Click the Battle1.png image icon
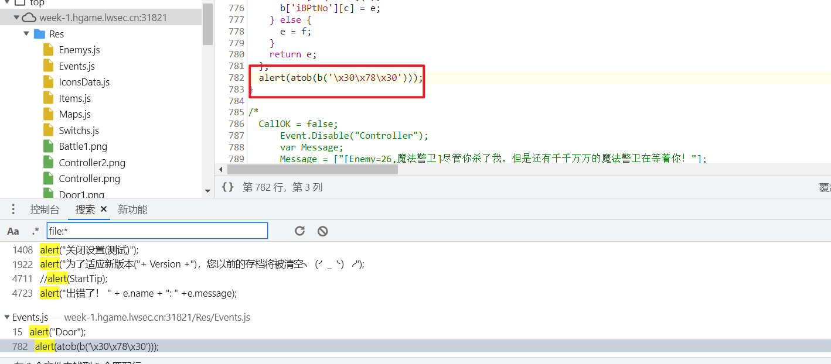This screenshot has width=831, height=364. (49, 146)
